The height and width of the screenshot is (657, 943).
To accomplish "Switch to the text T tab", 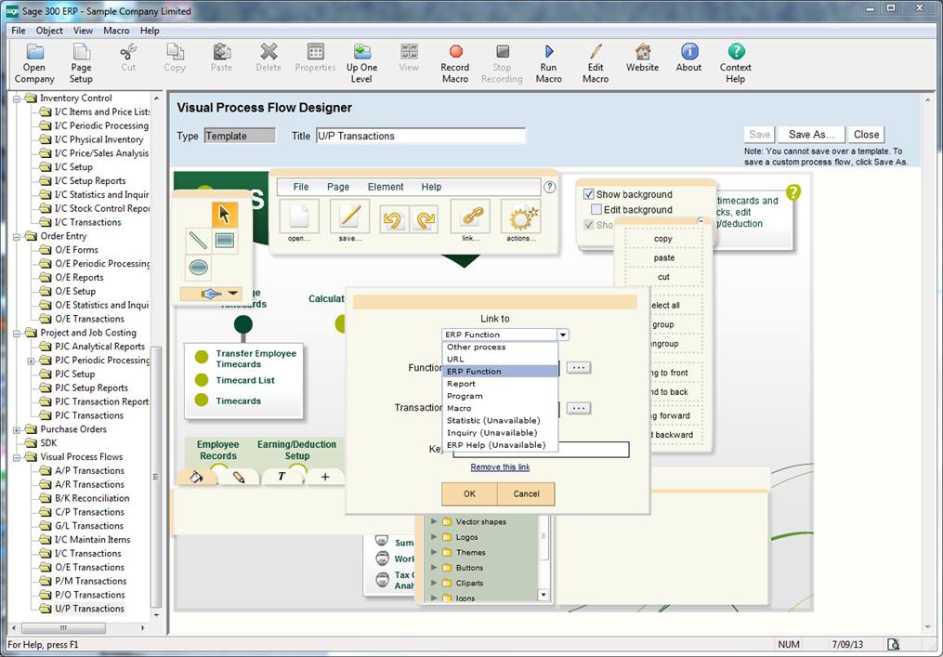I will pyautogui.click(x=282, y=477).
